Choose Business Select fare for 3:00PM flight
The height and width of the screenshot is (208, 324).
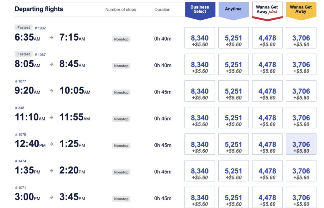click(200, 201)
